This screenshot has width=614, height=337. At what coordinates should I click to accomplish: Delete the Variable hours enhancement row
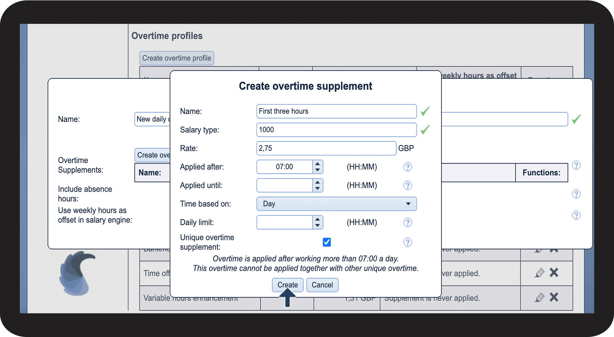point(554,297)
